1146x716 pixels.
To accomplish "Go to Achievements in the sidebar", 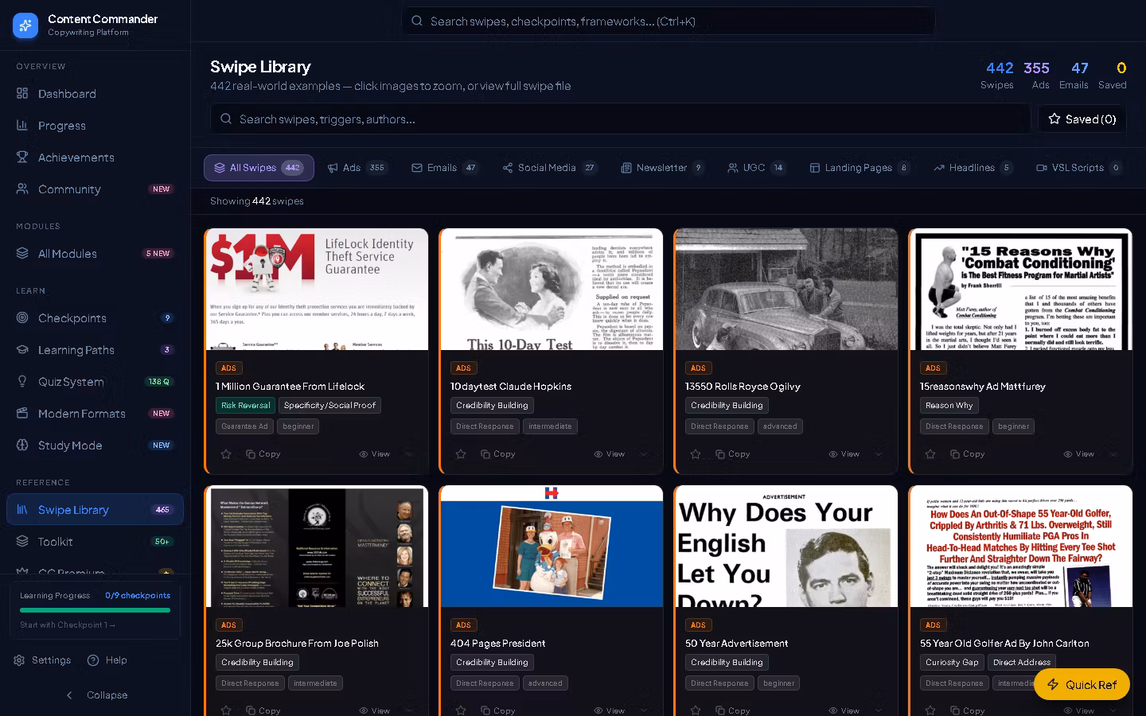I will pos(95,158).
